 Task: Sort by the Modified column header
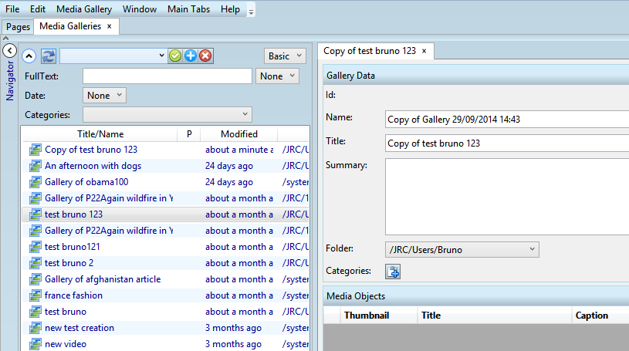pos(239,134)
